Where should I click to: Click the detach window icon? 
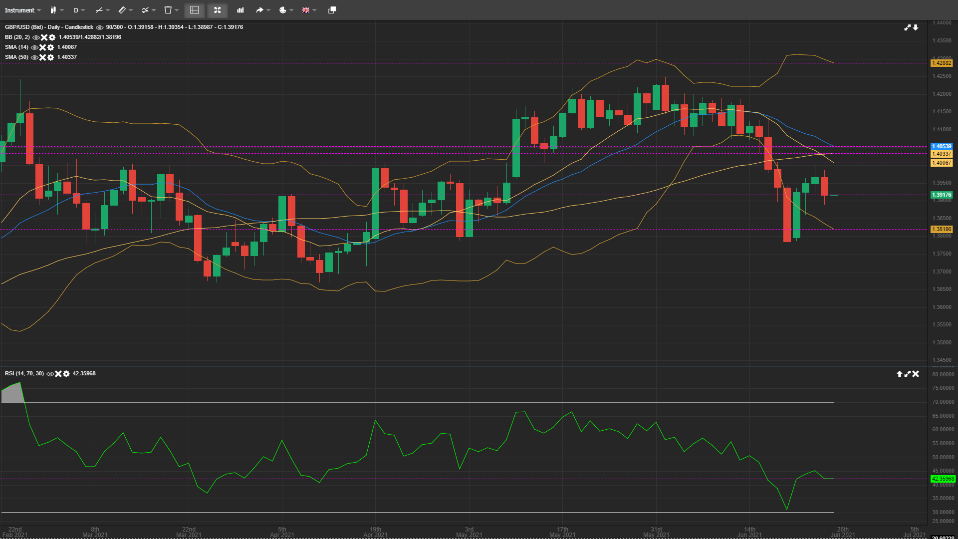332,10
